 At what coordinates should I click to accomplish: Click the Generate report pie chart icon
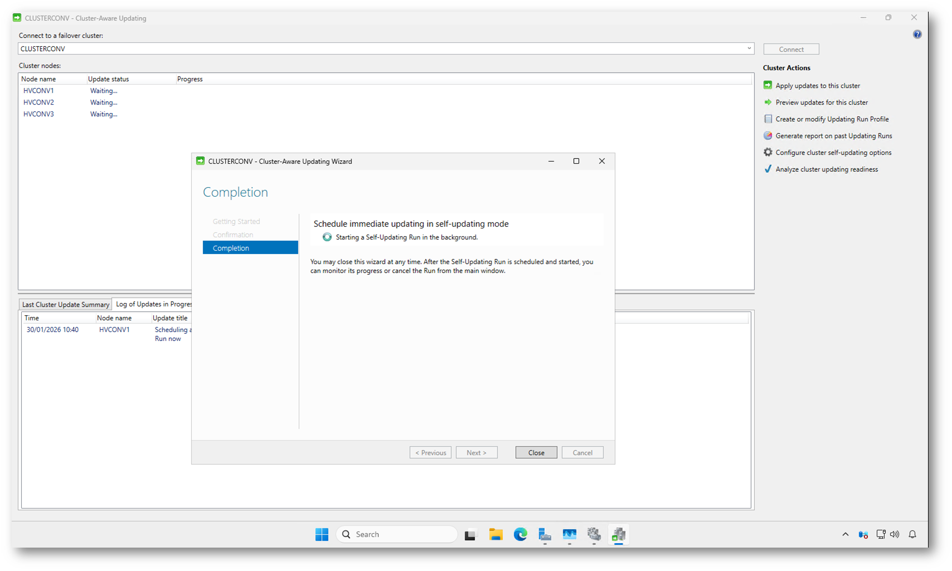pyautogui.click(x=768, y=135)
